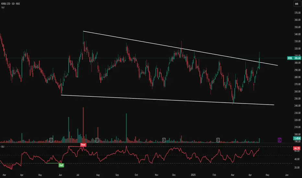Click the 240.00 price axis label
Viewport: 302px width, 178px height.
tap(297, 106)
